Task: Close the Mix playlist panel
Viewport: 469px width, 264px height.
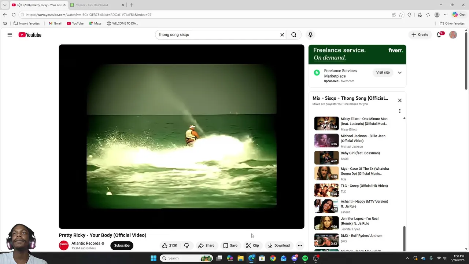Action: (400, 100)
